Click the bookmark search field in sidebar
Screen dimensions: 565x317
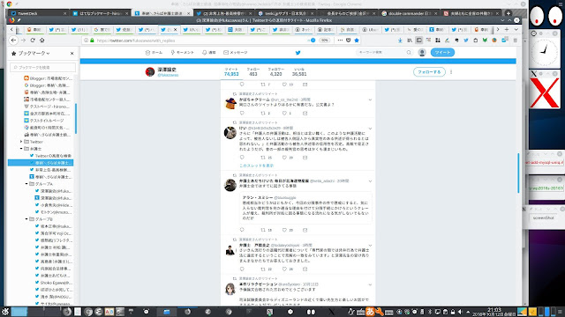(x=43, y=67)
